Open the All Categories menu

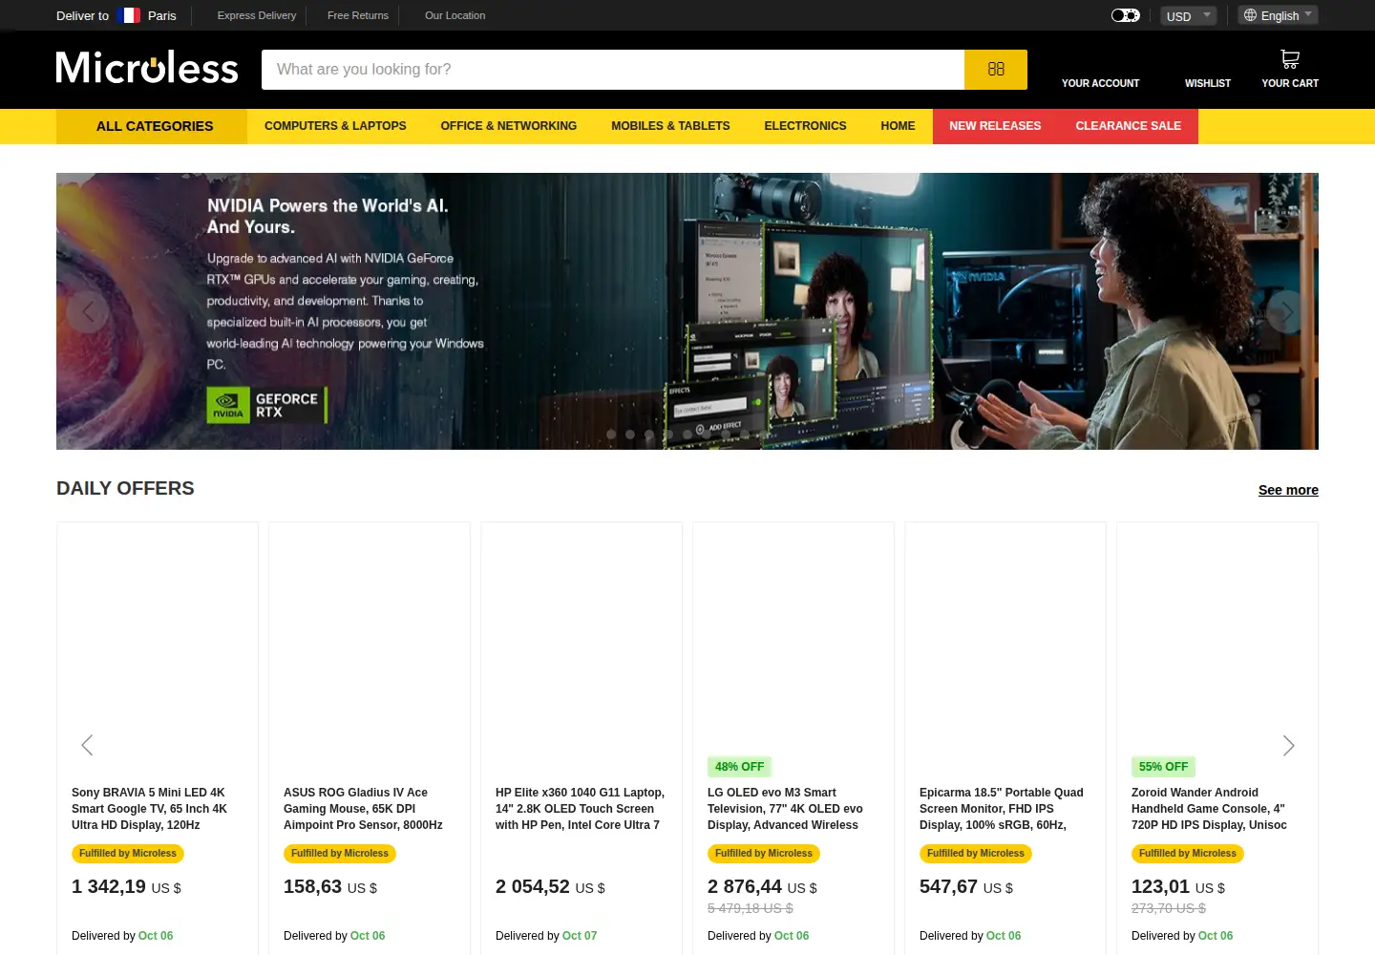coord(152,126)
